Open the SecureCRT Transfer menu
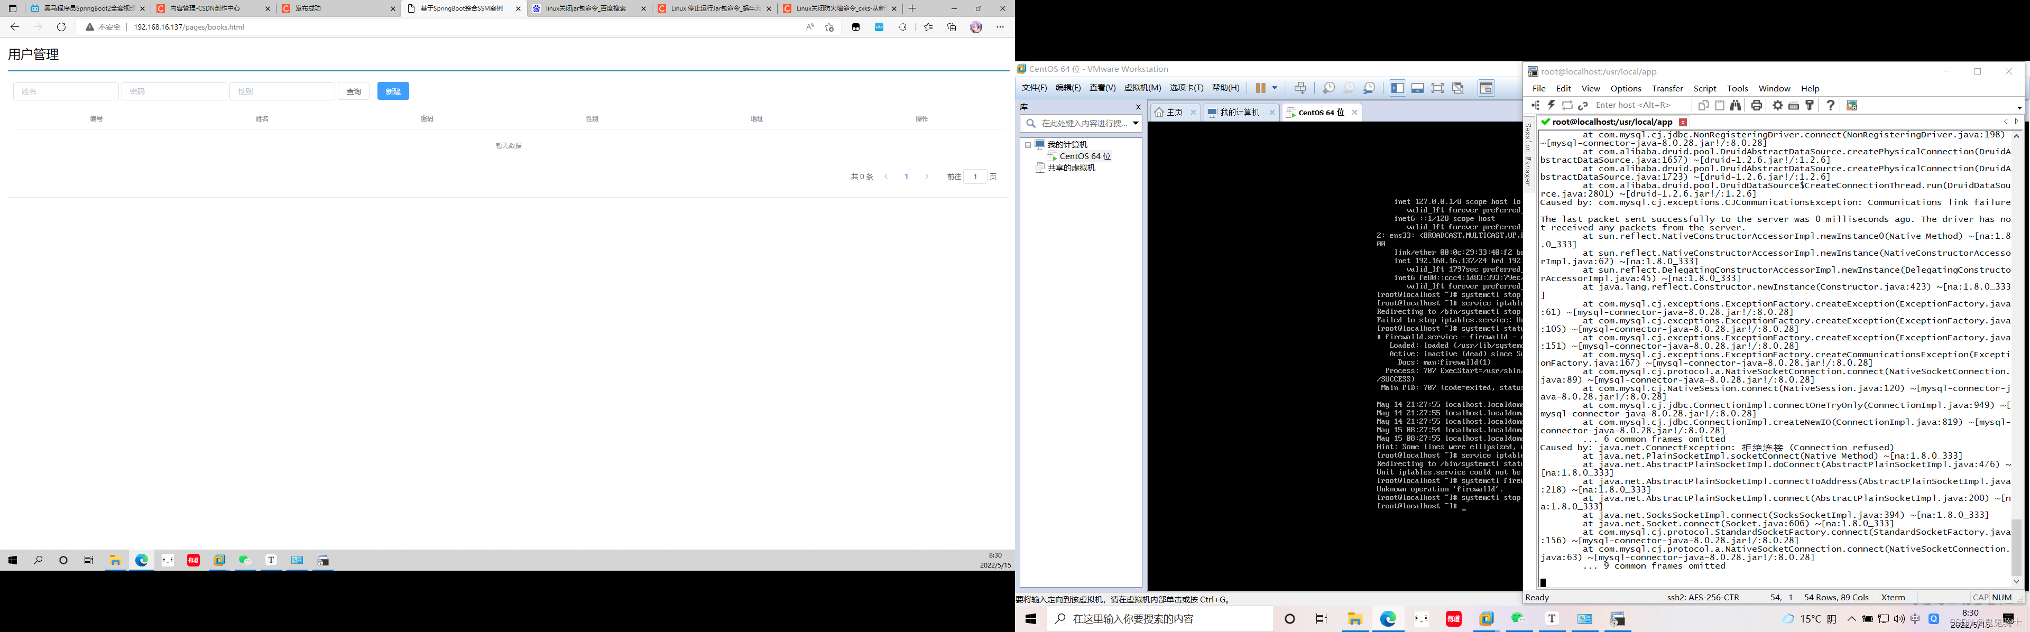The image size is (2030, 632). (1667, 88)
